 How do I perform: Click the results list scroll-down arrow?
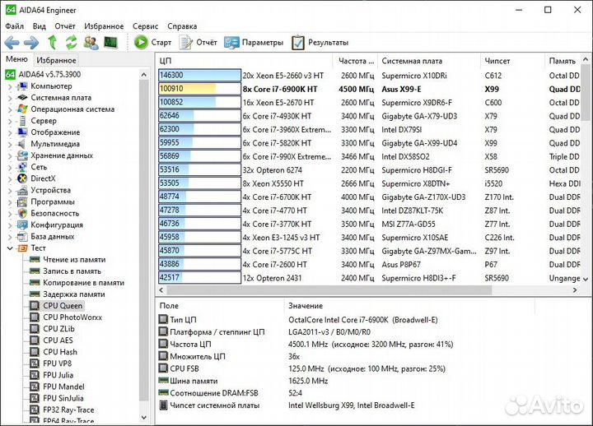586,279
